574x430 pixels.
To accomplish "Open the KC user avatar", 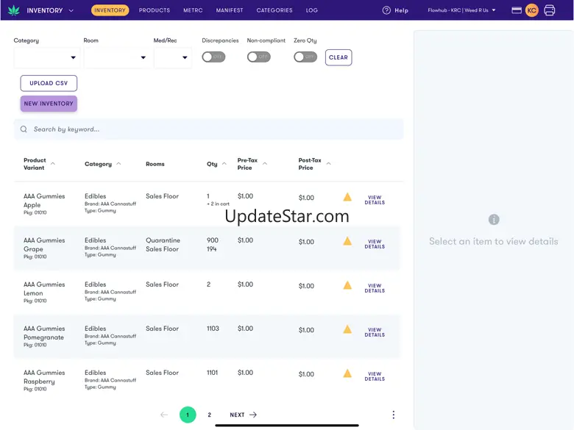I will (531, 10).
